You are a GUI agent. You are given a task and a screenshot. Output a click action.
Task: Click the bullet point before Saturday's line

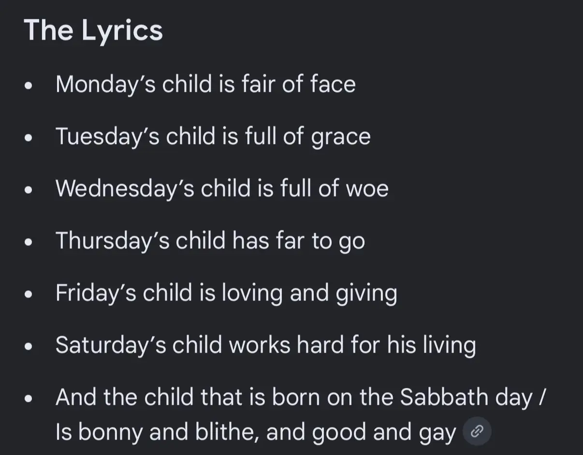tap(29, 347)
